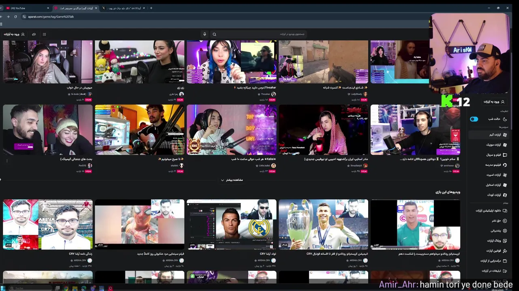This screenshot has height=291, width=519.
Task: Click the cloud upload icon in header
Action: [x=34, y=34]
